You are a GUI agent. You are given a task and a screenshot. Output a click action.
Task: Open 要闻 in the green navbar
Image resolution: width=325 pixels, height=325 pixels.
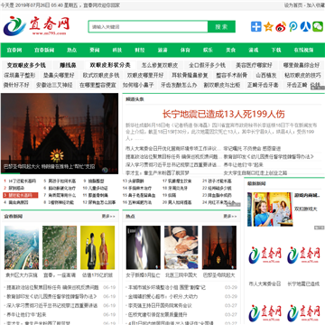tap(94, 50)
